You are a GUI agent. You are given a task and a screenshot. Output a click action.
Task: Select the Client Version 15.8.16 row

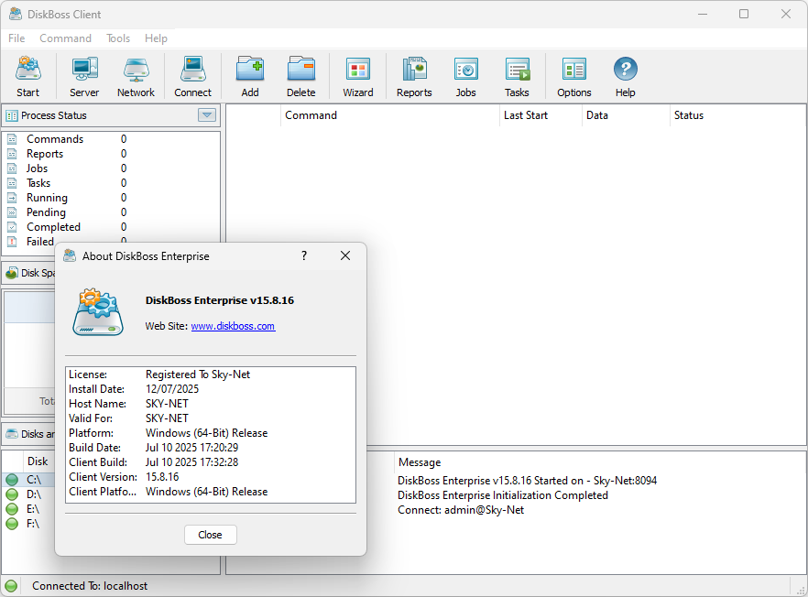tap(211, 477)
